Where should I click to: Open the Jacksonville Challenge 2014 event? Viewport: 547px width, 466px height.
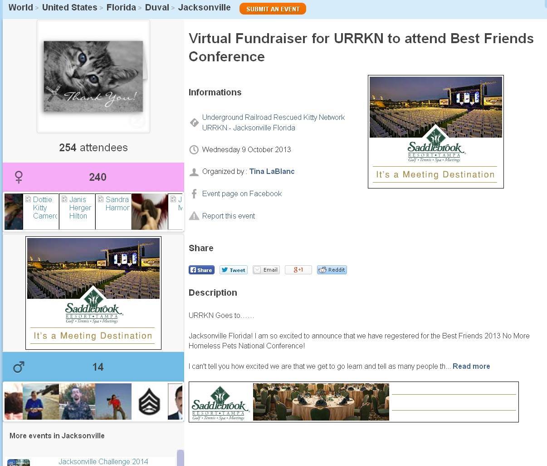click(x=103, y=461)
